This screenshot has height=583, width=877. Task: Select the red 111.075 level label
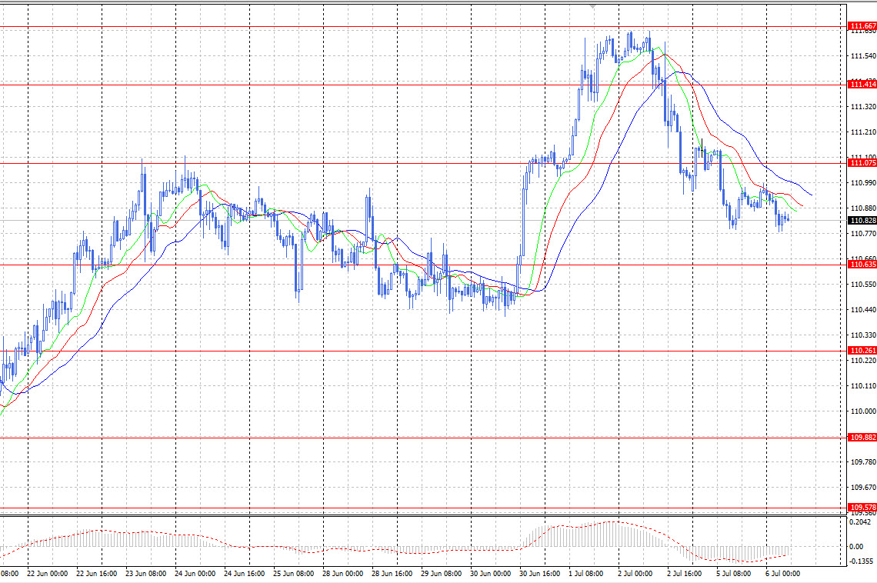click(x=862, y=163)
